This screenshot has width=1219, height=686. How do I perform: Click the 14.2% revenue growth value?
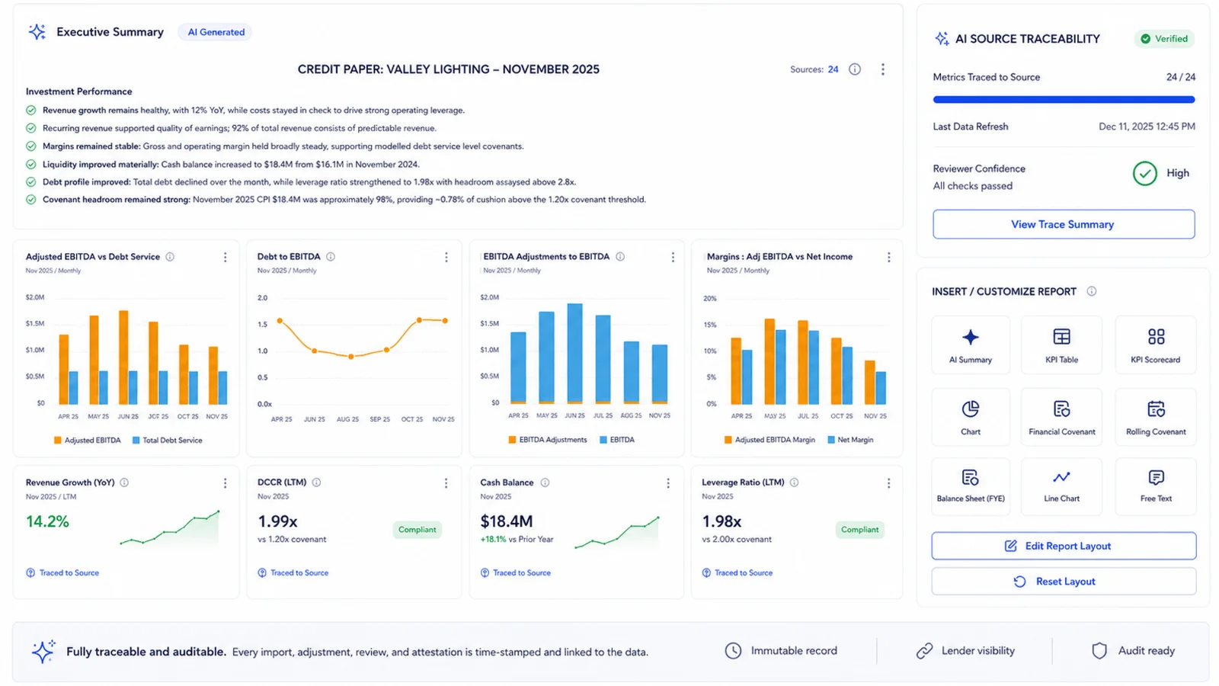coord(47,522)
